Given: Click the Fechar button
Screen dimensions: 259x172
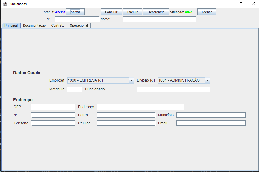Looking at the screenshot, I should click(207, 12).
